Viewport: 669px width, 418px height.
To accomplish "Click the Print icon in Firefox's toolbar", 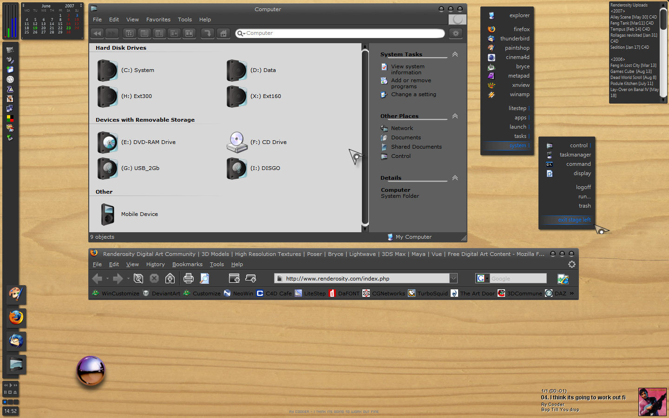I will [188, 278].
